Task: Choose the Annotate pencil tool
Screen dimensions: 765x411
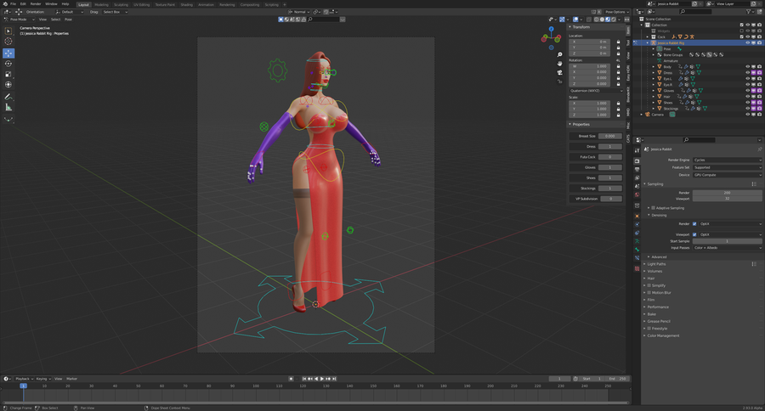Action: 8,97
